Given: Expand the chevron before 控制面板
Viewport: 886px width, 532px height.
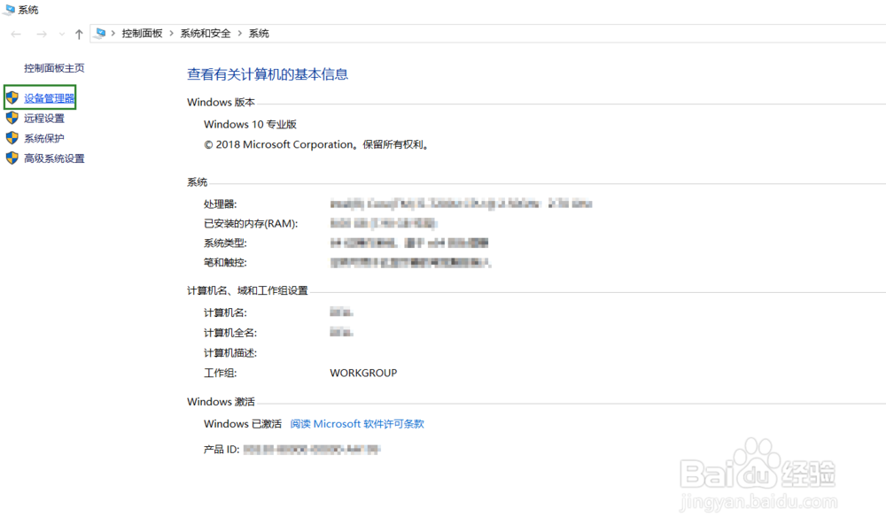Looking at the screenshot, I should (113, 34).
